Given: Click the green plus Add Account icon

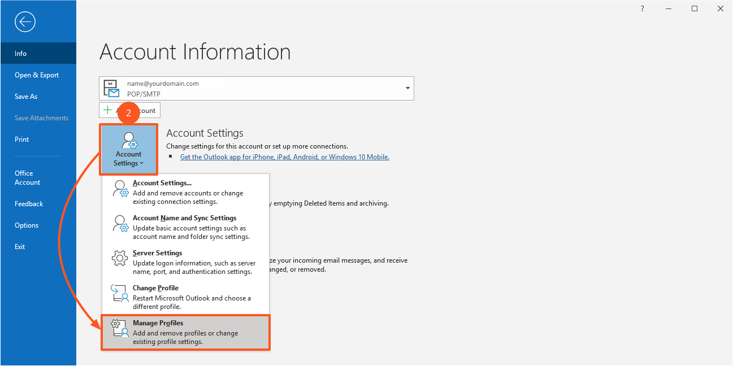Looking at the screenshot, I should [x=108, y=110].
